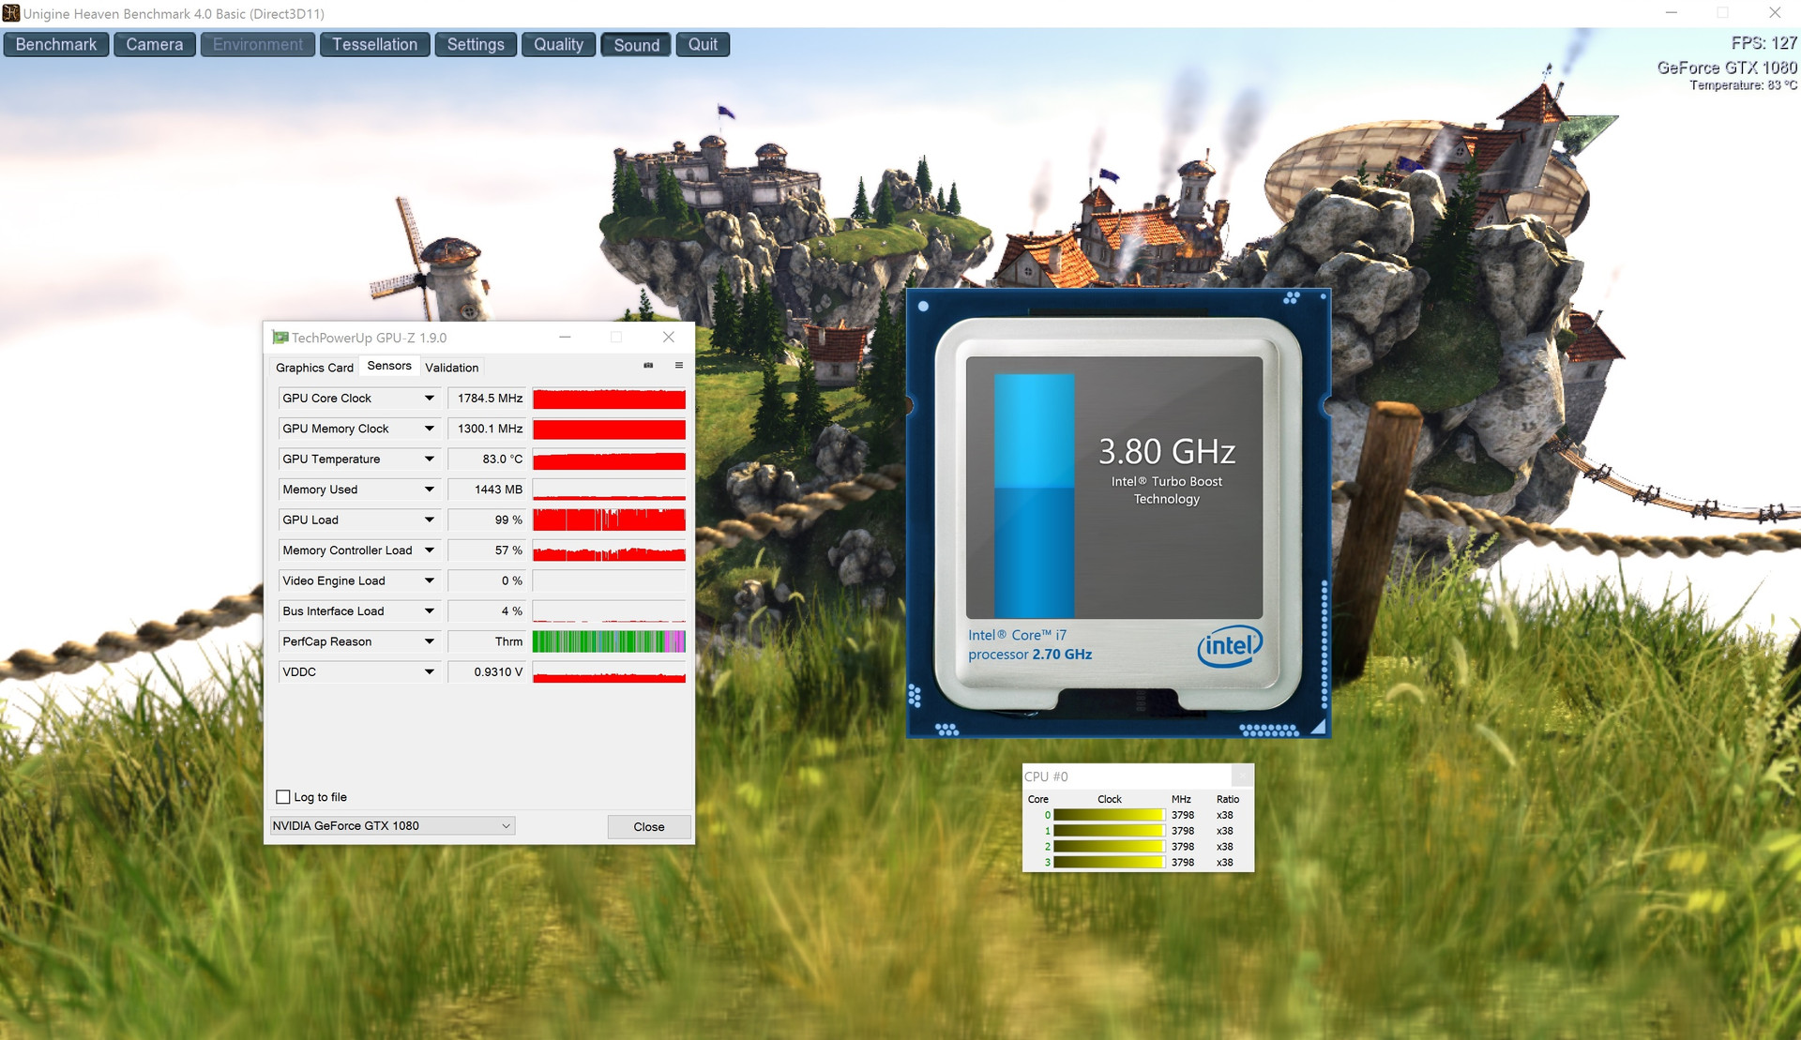Click the GPU Temperature value field

point(489,460)
